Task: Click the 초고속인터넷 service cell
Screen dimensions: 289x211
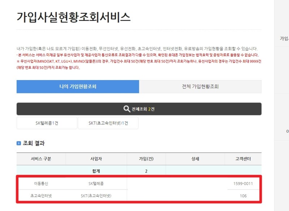Action: click(41, 195)
